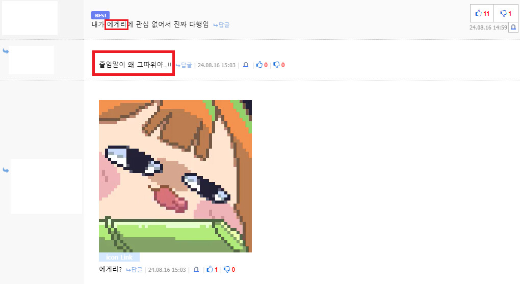Click the reply link on BEST comment
The width and height of the screenshot is (520, 284).
(x=221, y=25)
